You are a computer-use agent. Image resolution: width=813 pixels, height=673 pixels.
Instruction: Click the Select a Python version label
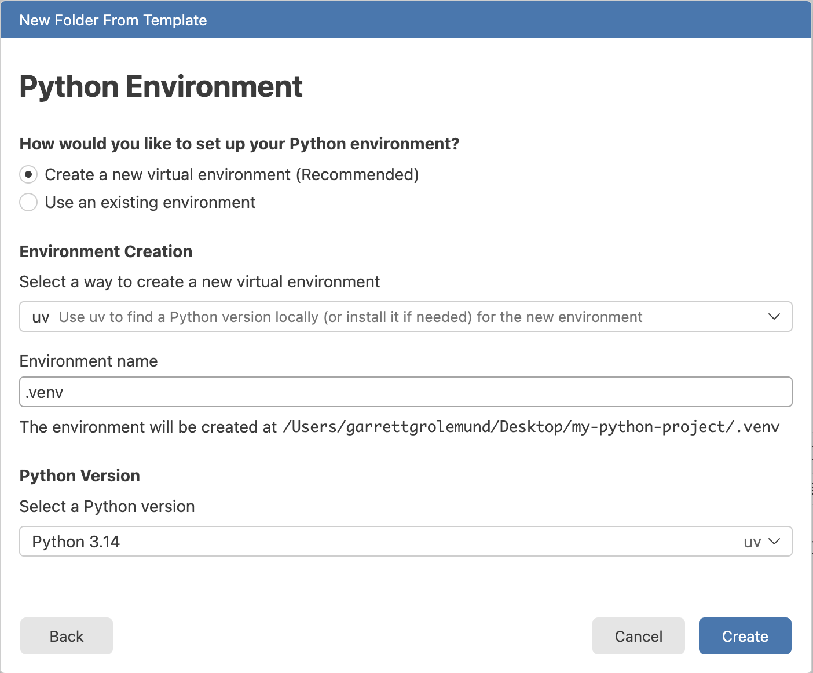coord(107,506)
